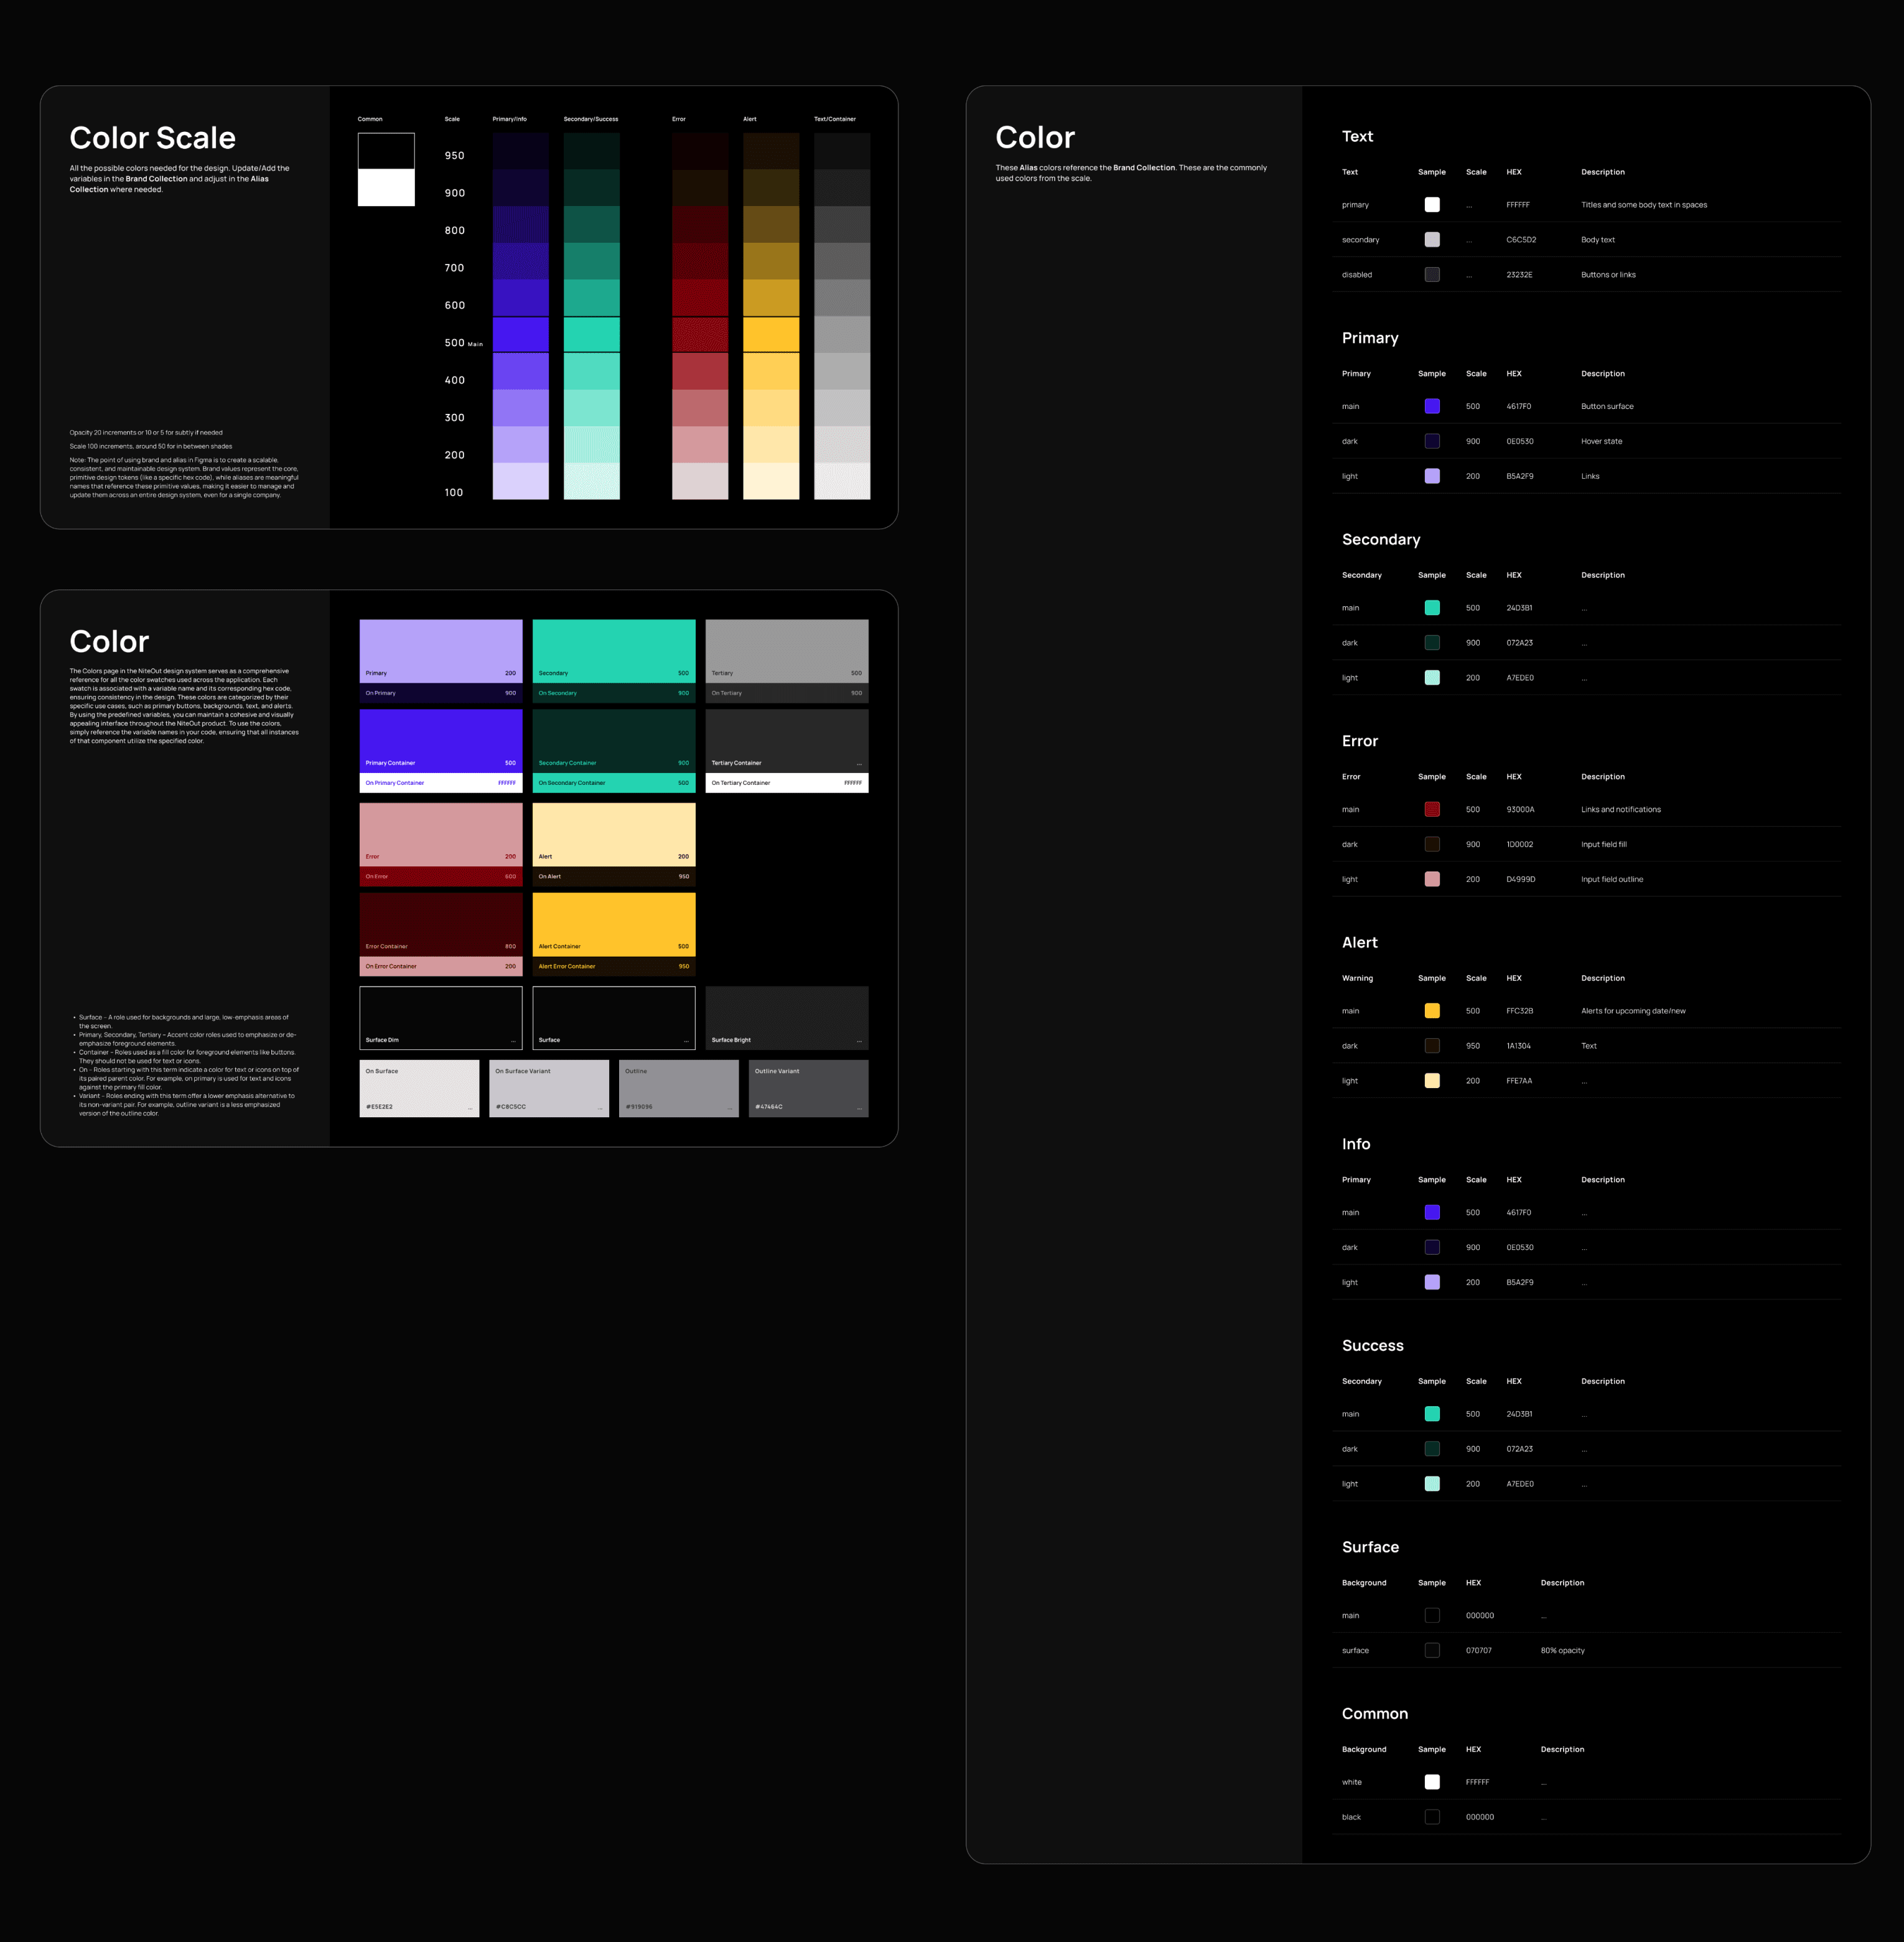Select the On Surface #E5E2E2 swatch
The height and width of the screenshot is (1942, 1904).
tap(419, 1087)
